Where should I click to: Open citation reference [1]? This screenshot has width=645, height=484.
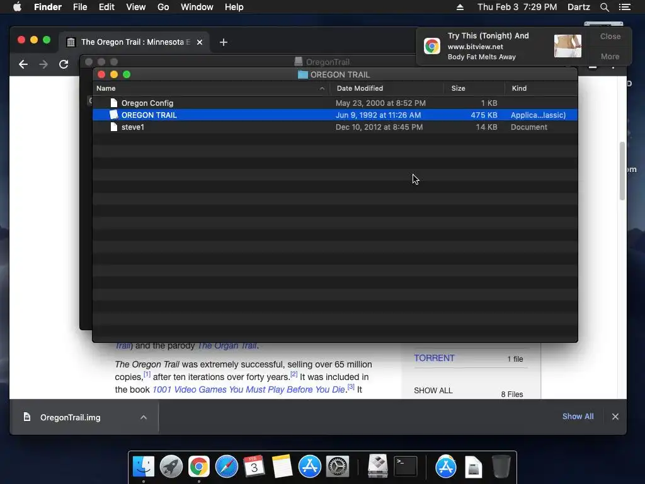(x=147, y=374)
